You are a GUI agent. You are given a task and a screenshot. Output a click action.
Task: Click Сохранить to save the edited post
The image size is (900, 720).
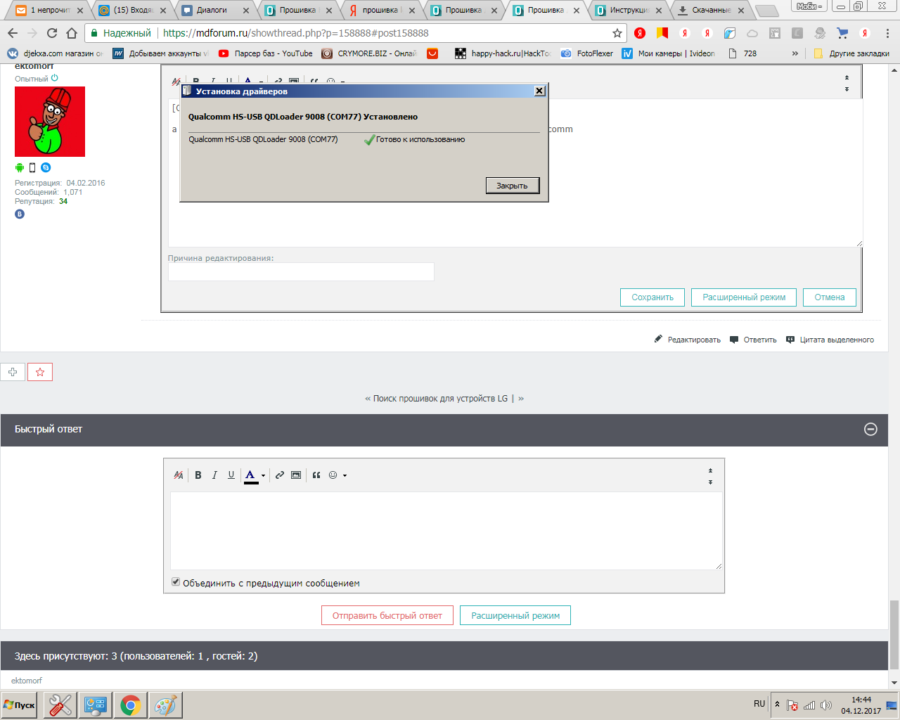[652, 297]
